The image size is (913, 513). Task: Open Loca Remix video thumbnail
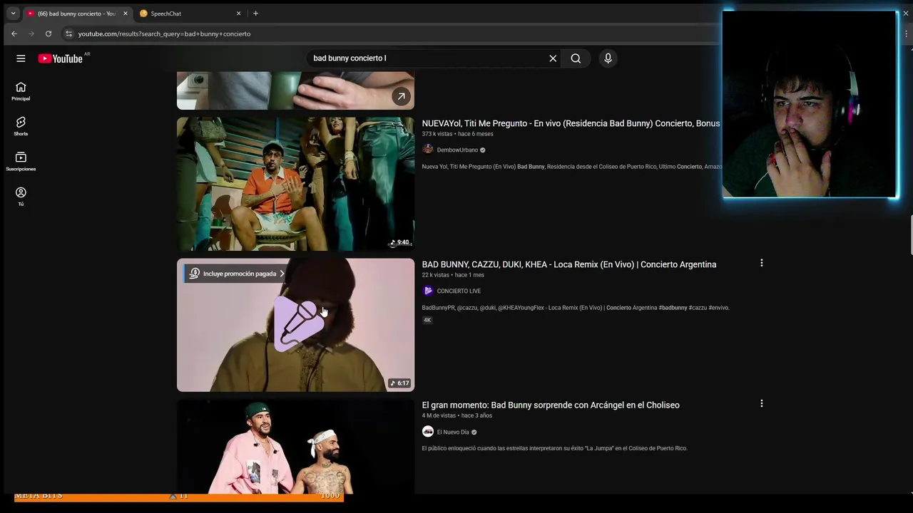(x=295, y=325)
